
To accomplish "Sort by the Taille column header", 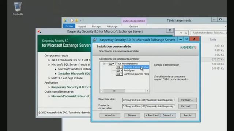I will click(x=213, y=40).
